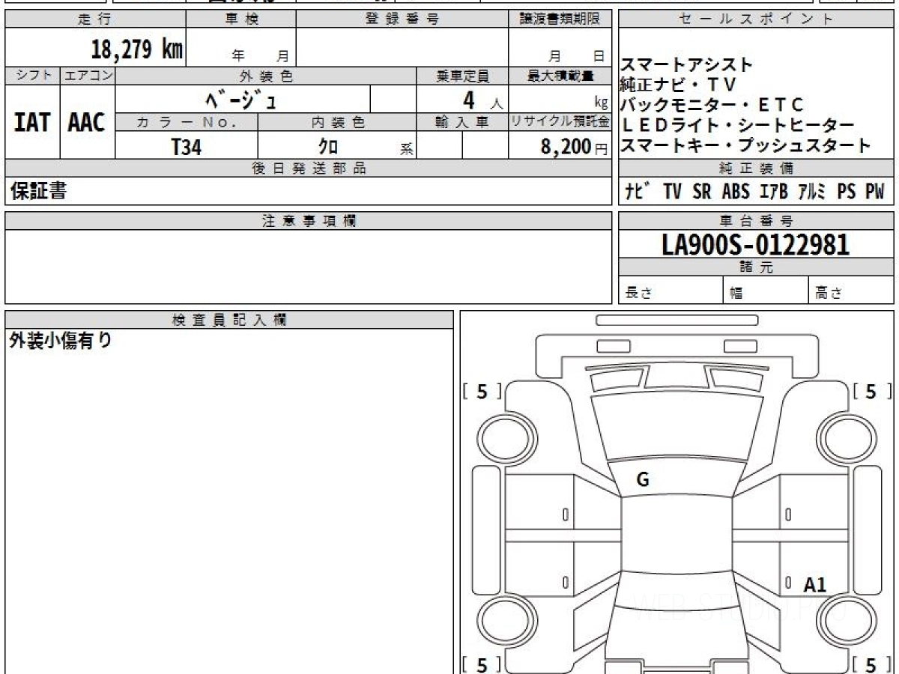Select the 外装色 header

coord(266,76)
